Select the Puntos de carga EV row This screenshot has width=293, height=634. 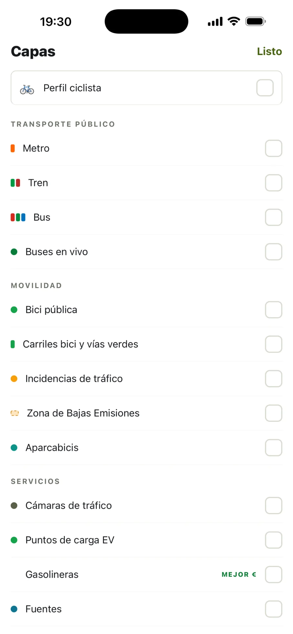click(x=146, y=540)
